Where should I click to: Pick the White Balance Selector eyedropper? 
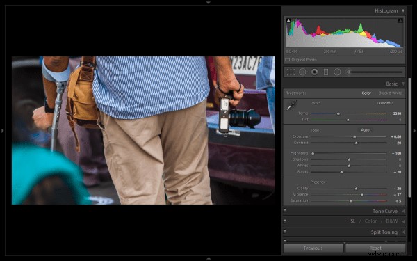coord(292,105)
